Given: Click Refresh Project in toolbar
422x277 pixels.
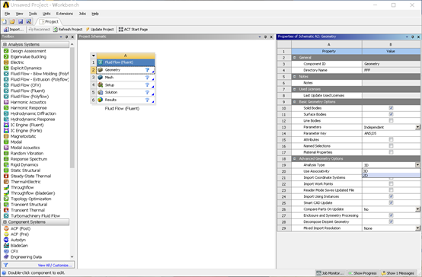Looking at the screenshot, I should coord(68,30).
